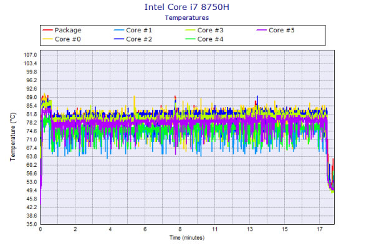Click the 'Temperature (°C)' axis label
The width and height of the screenshot is (374, 249).
coord(12,137)
